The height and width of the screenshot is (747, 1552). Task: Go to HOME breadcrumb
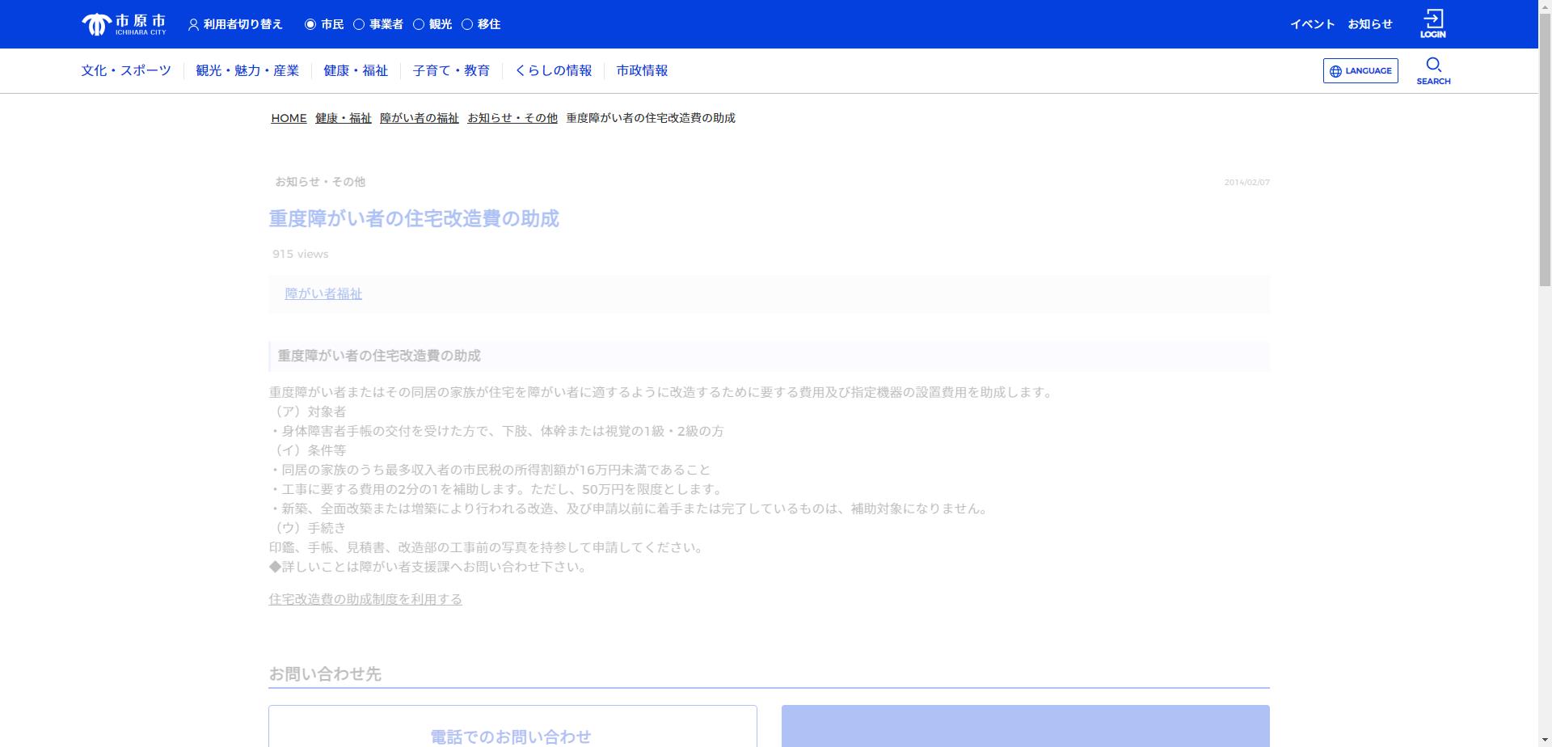(289, 118)
